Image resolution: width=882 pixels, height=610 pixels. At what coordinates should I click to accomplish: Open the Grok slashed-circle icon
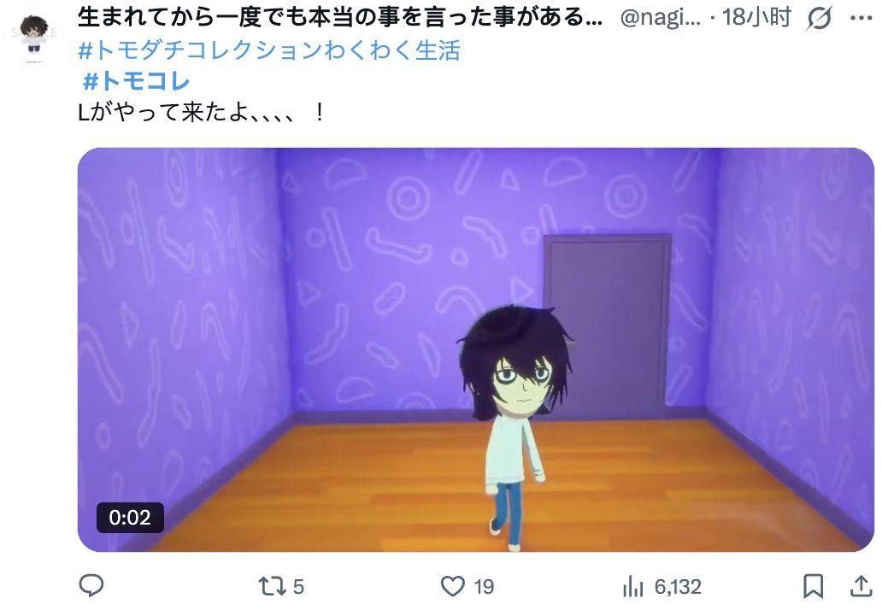tap(819, 19)
